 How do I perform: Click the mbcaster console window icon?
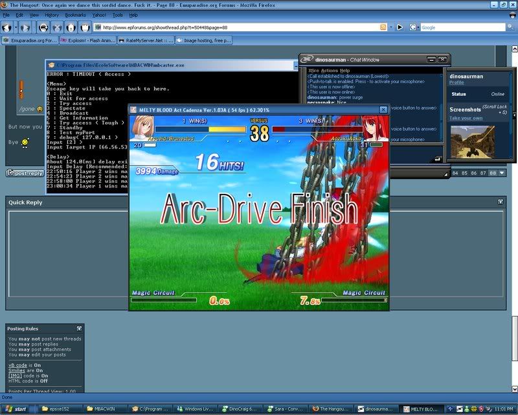click(51, 65)
